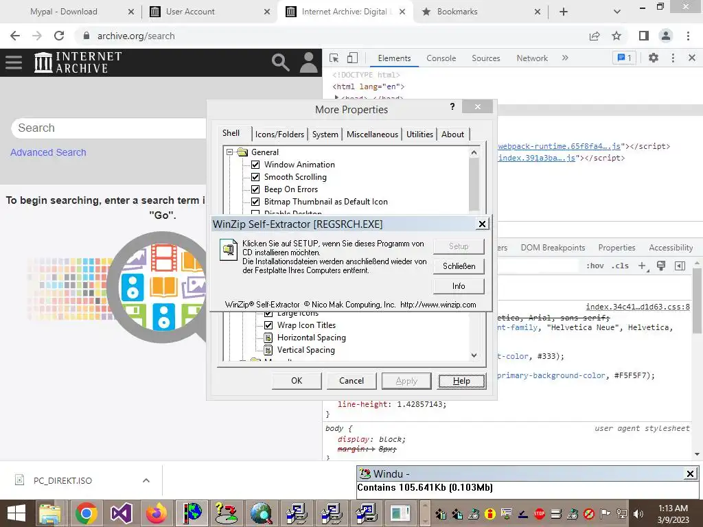Open DevTools customize kebab menu
This screenshot has width=703, height=527.
[x=673, y=58]
